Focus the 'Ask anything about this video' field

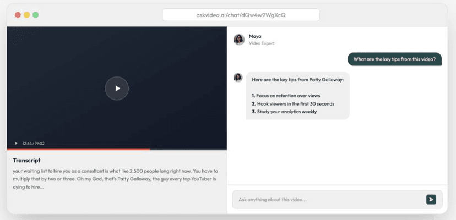point(338,200)
